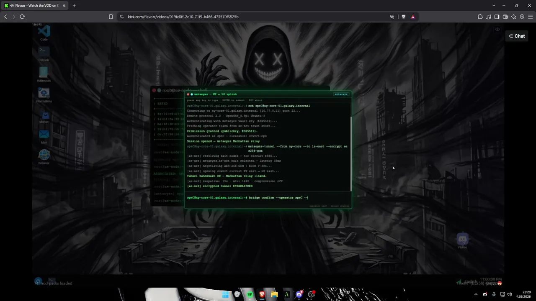
Task: Open Brave Wallet
Action: pyautogui.click(x=505, y=17)
